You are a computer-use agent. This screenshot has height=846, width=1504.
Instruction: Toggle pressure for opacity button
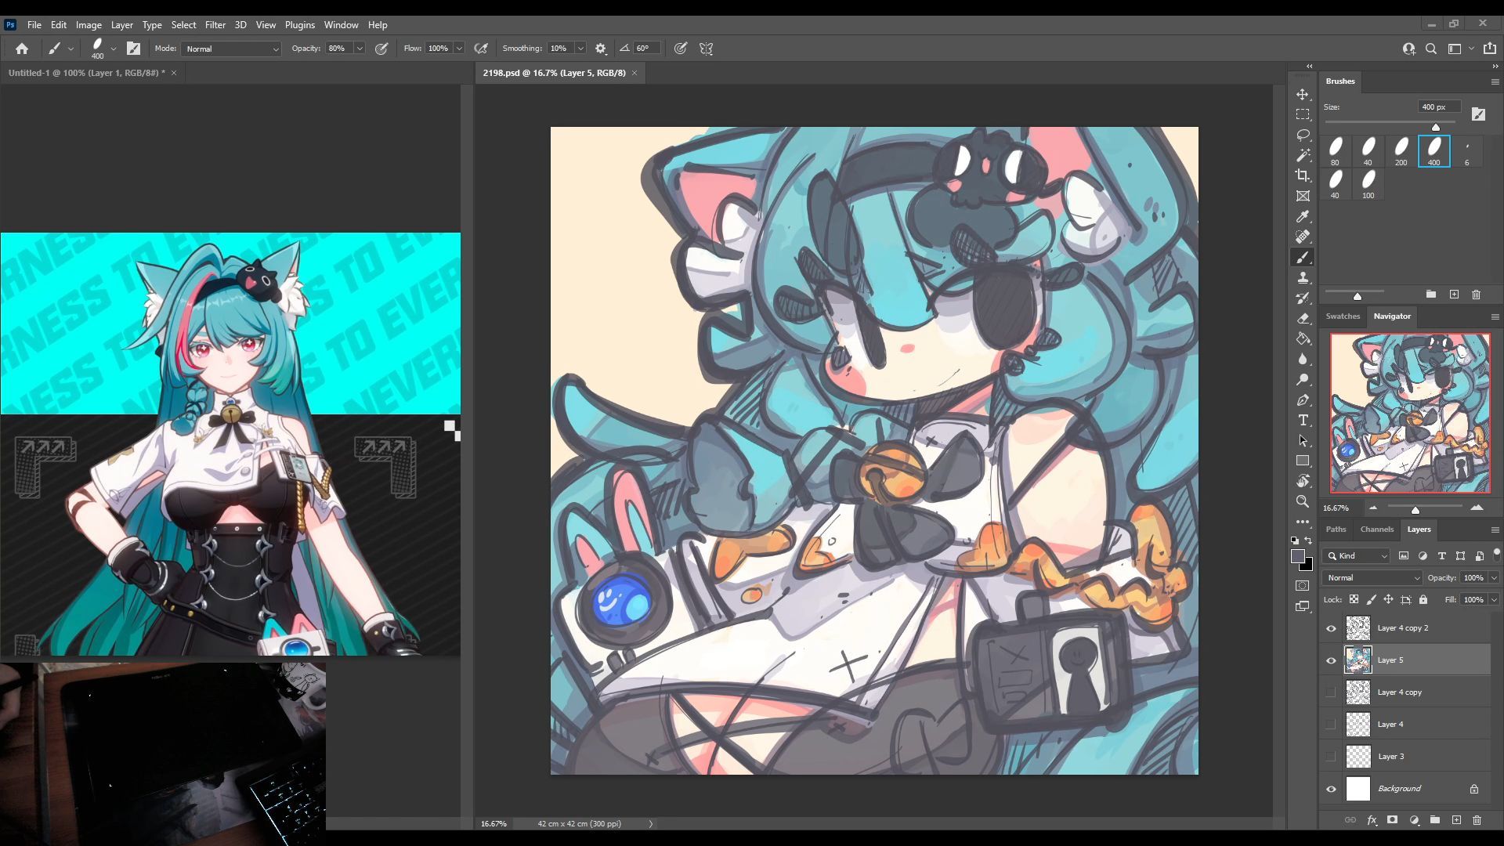(x=381, y=49)
